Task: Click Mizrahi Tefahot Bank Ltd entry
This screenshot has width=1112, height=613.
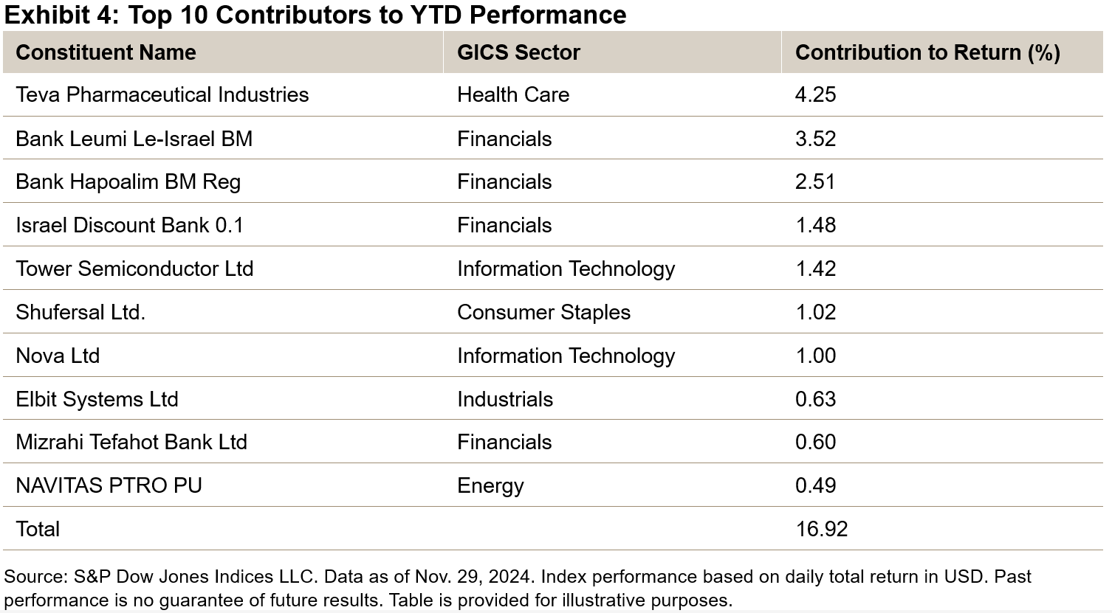Action: tap(131, 442)
